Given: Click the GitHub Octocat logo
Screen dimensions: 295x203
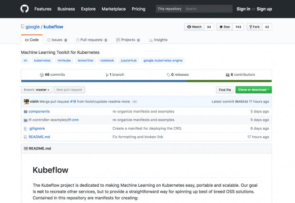Looking at the screenshot, I should [x=24, y=9].
